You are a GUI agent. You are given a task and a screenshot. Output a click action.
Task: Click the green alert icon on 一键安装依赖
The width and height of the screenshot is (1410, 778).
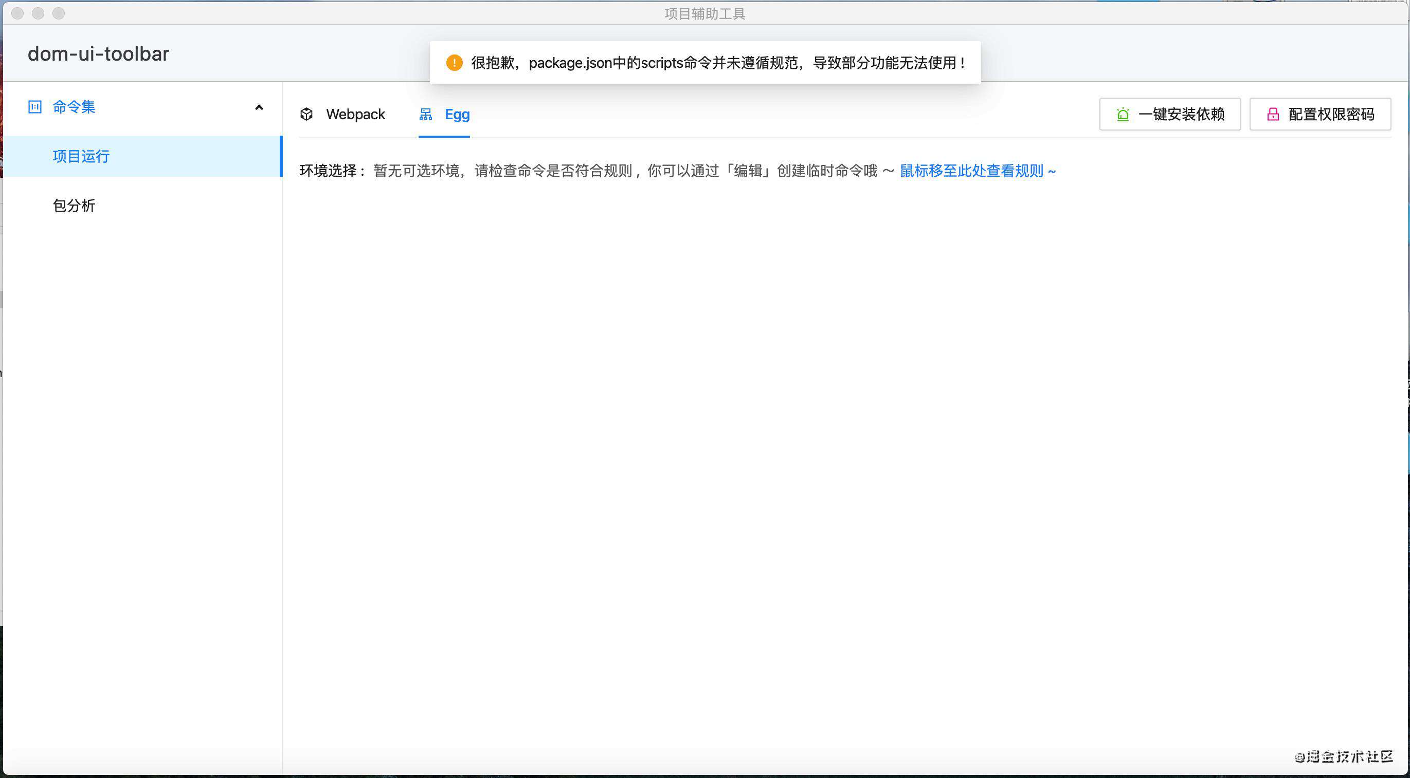pos(1123,115)
